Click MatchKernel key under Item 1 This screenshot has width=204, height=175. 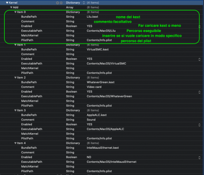[x=30, y=68]
